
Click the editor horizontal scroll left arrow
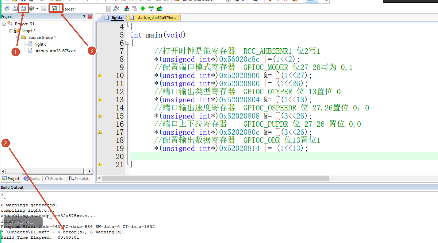99,178
